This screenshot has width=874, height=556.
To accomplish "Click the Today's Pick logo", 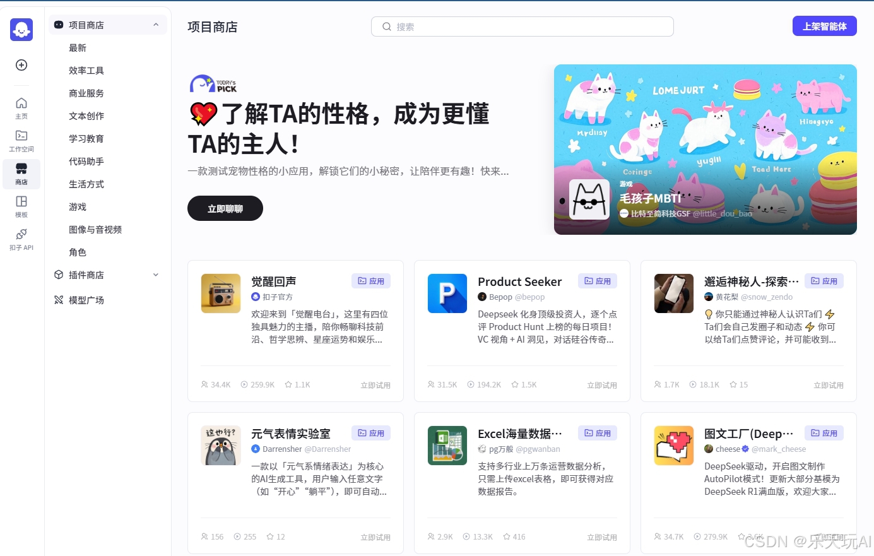I will pos(213,84).
